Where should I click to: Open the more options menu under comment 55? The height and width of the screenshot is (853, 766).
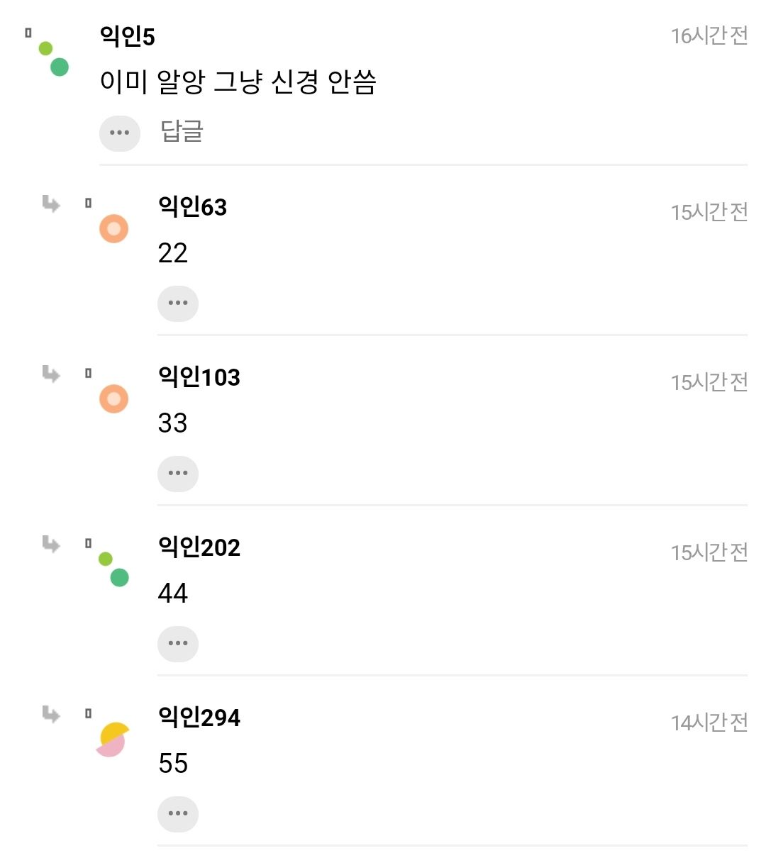pos(177,814)
